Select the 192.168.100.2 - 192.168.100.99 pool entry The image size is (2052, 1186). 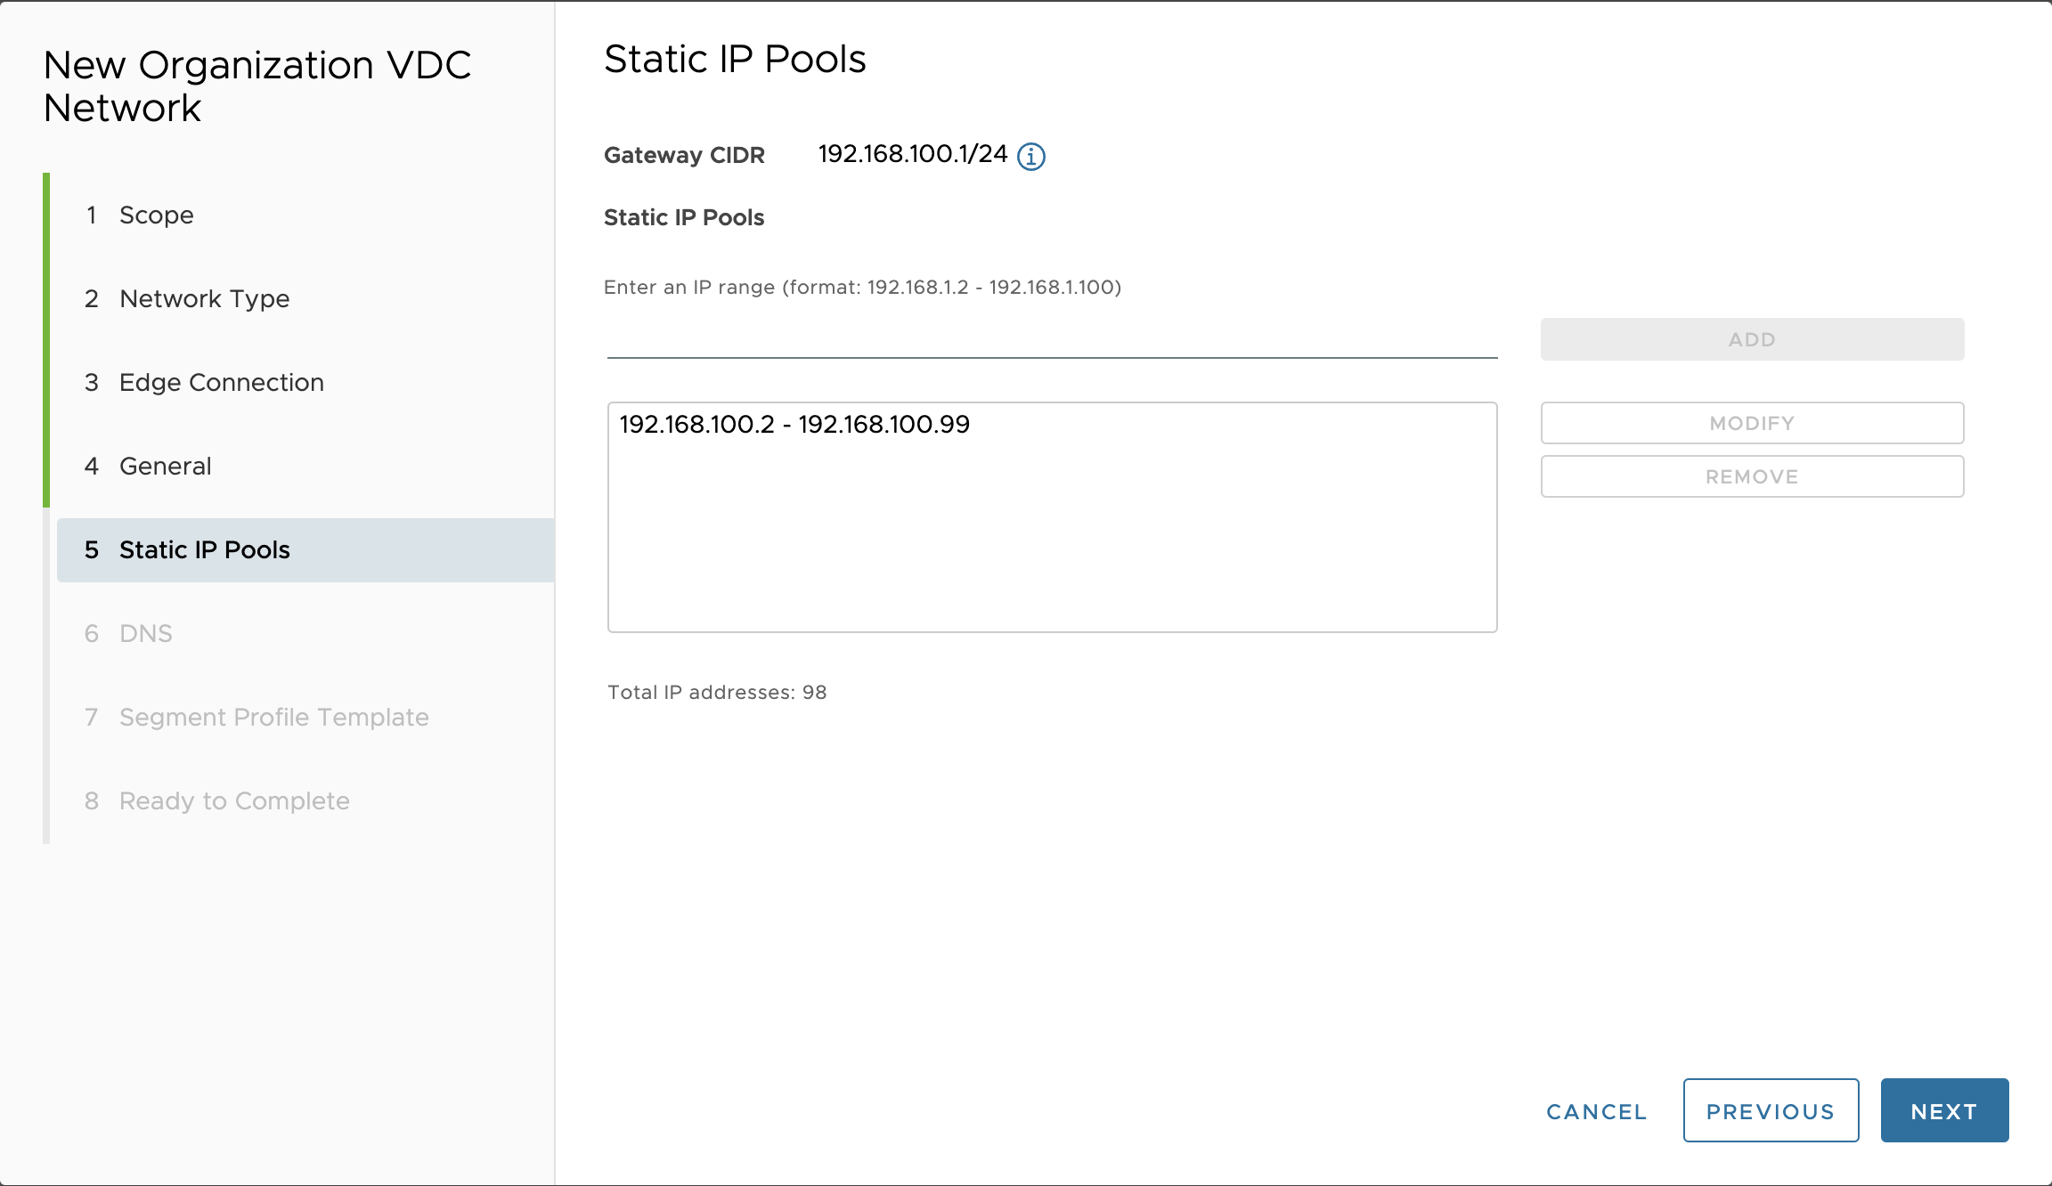[794, 425]
